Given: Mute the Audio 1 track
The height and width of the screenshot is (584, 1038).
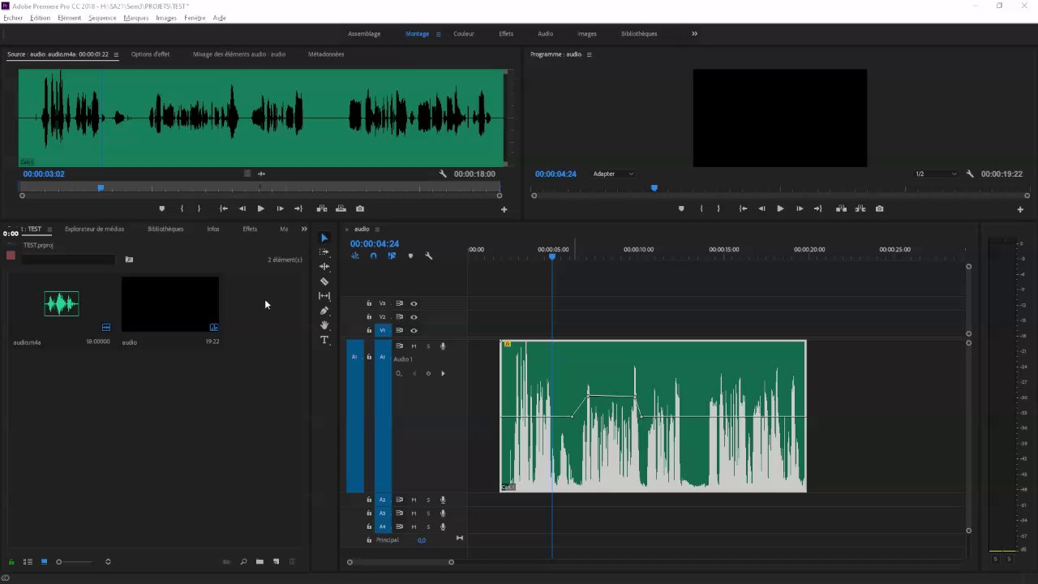Looking at the screenshot, I should point(414,346).
